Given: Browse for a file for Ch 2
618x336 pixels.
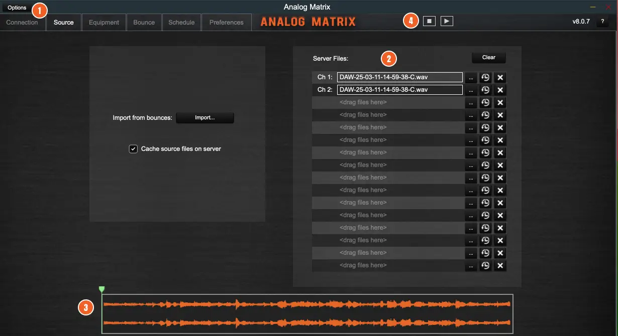Looking at the screenshot, I should [471, 90].
